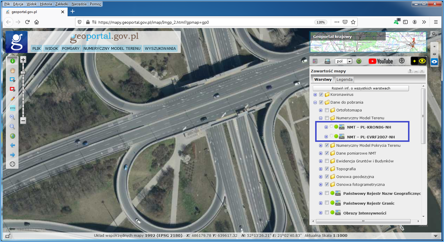This screenshot has width=444, height=242.
Task: Open the gear settings icon at top right
Action: click(434, 34)
